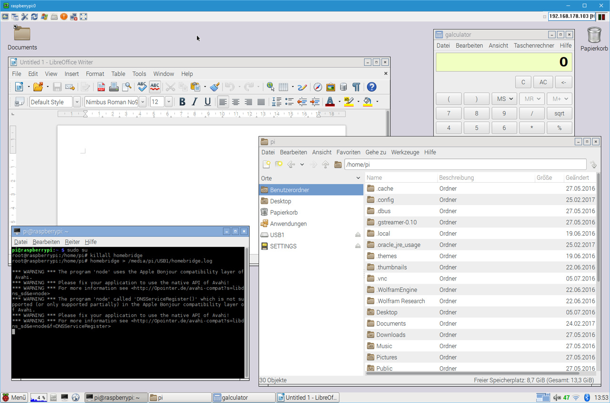Open the back history dropdown arrow in file manager
The image size is (610, 403).
(x=302, y=165)
